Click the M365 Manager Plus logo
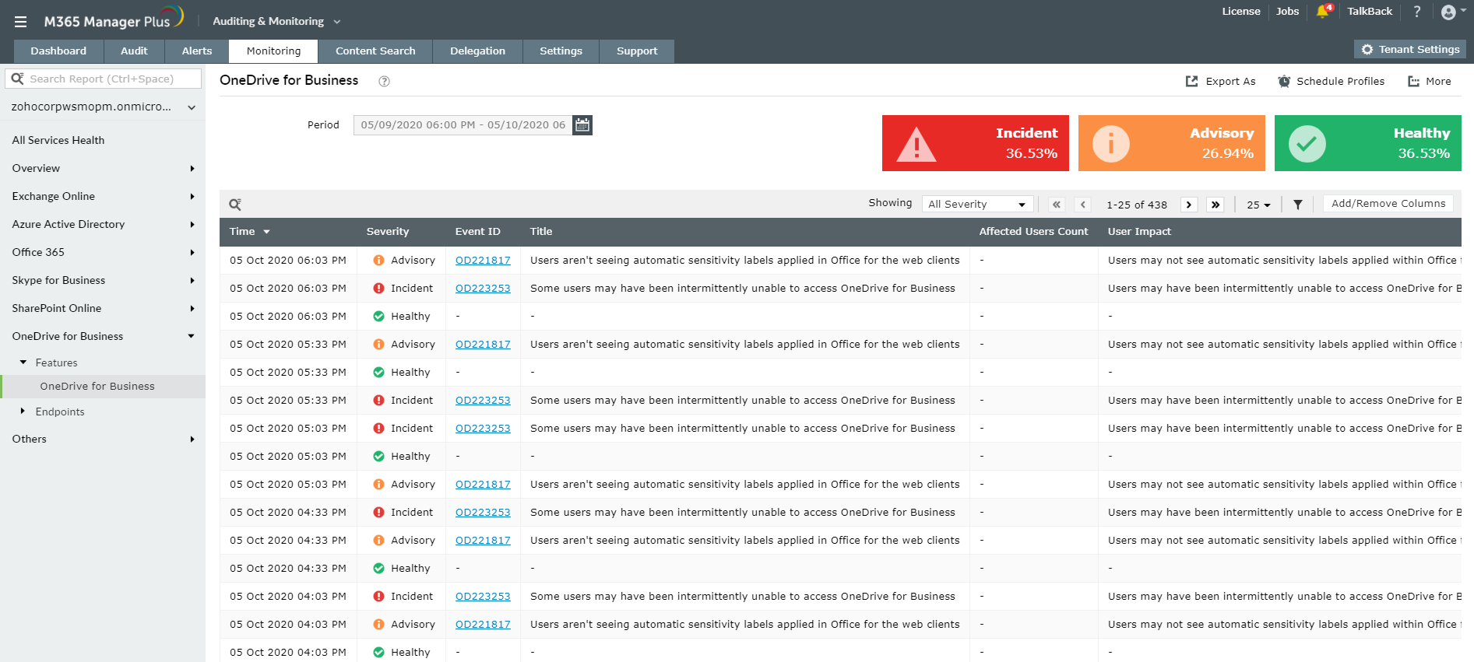Screen dimensions: 1474x662 point(114,19)
